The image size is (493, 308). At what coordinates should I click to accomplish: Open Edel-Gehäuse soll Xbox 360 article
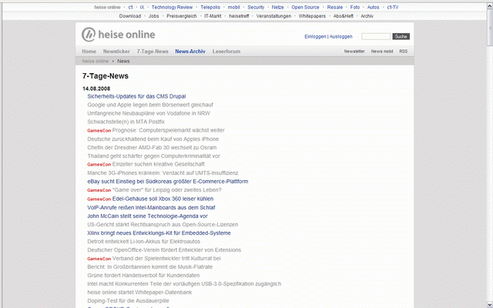click(163, 199)
